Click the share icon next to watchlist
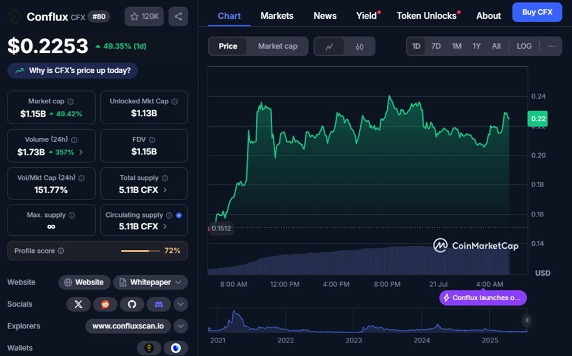This screenshot has width=572, height=356. click(x=178, y=16)
